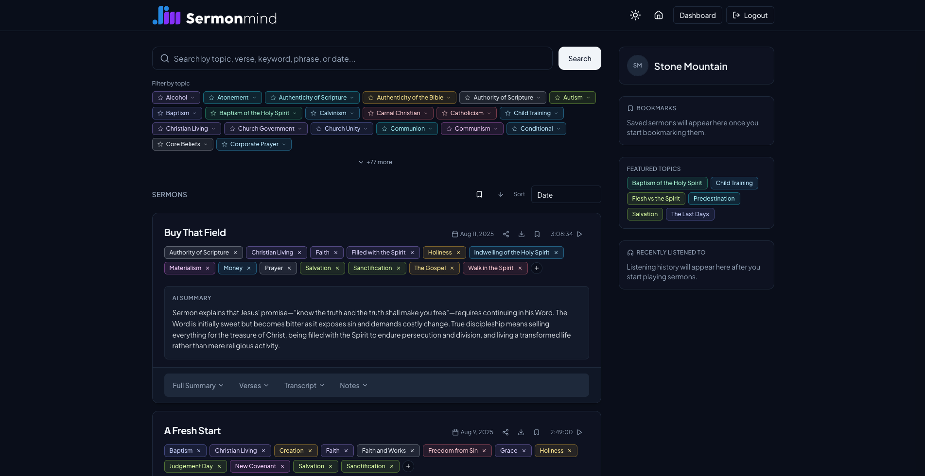The height and width of the screenshot is (476, 925).
Task: Select featured topic Salvation
Action: coord(645,214)
